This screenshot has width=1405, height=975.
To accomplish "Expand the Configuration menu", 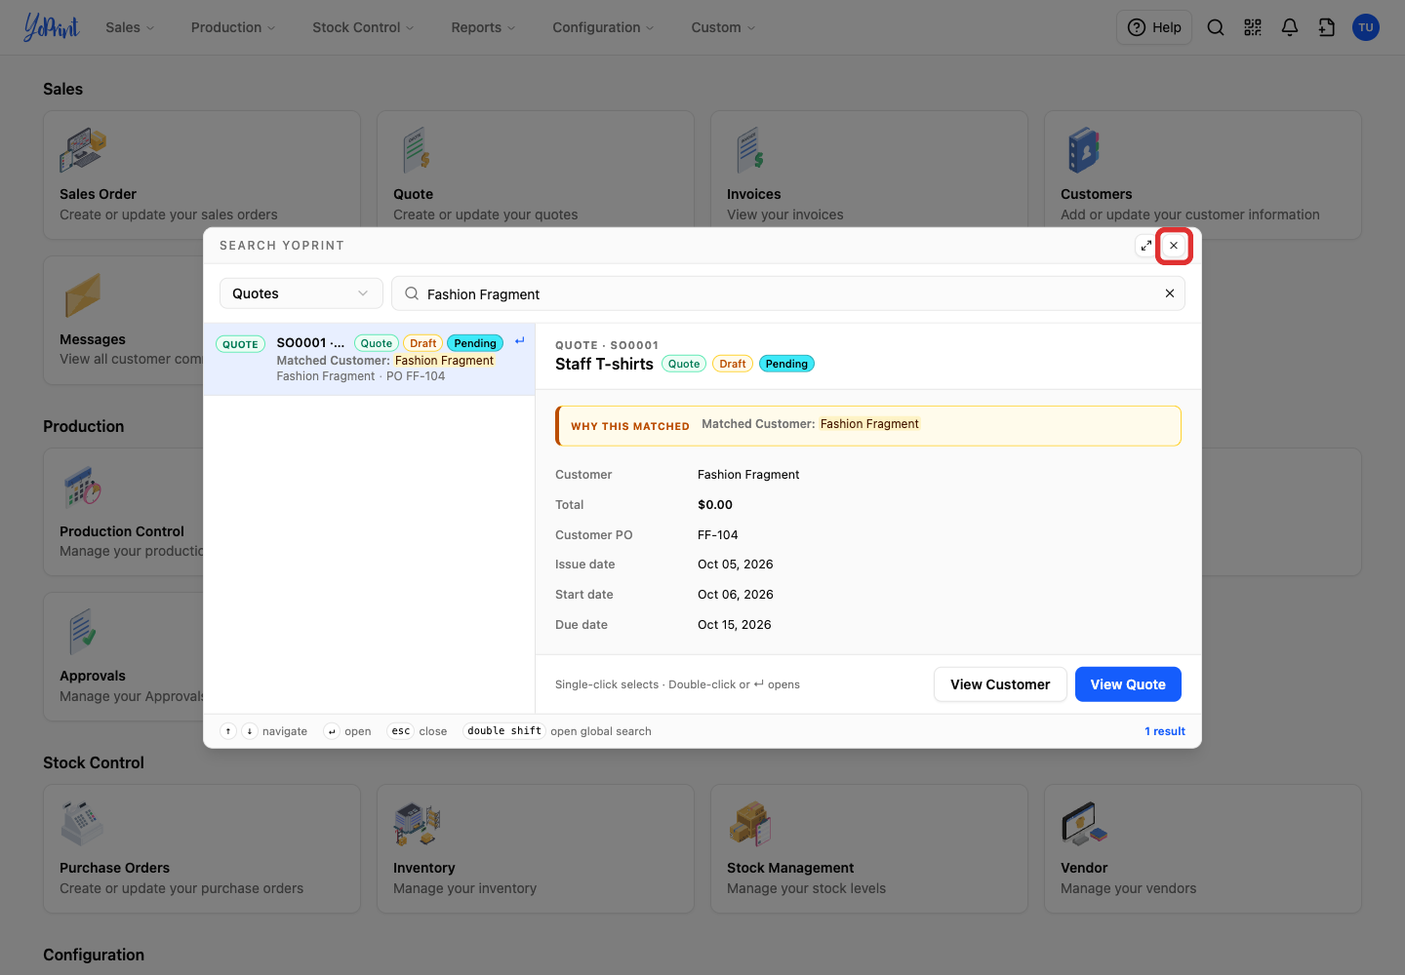I will [603, 27].
